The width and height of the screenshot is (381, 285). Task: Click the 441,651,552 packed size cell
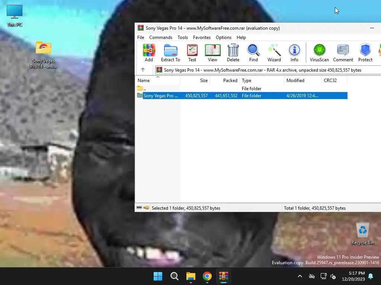pos(226,95)
